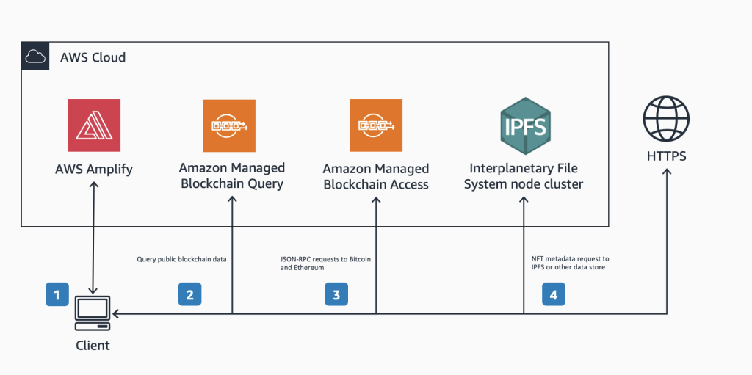Click 'JSON-RPC requests to Bitcoin and Ethereum' caption
Viewport: 752px width, 375px height.
(325, 263)
